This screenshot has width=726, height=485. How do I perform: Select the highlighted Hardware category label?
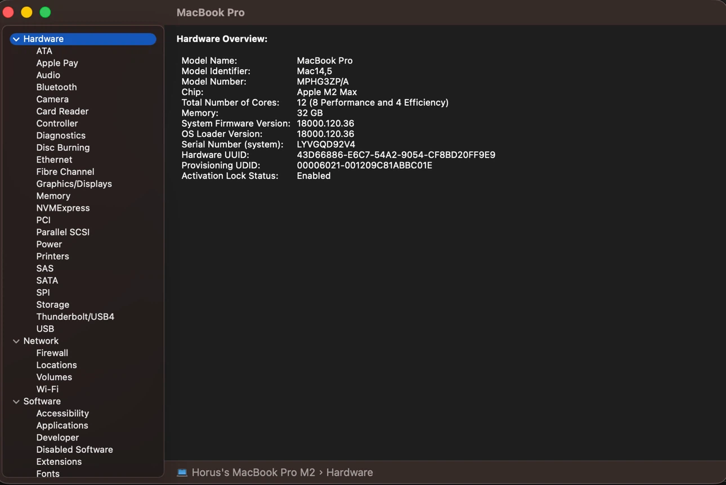[x=43, y=39]
